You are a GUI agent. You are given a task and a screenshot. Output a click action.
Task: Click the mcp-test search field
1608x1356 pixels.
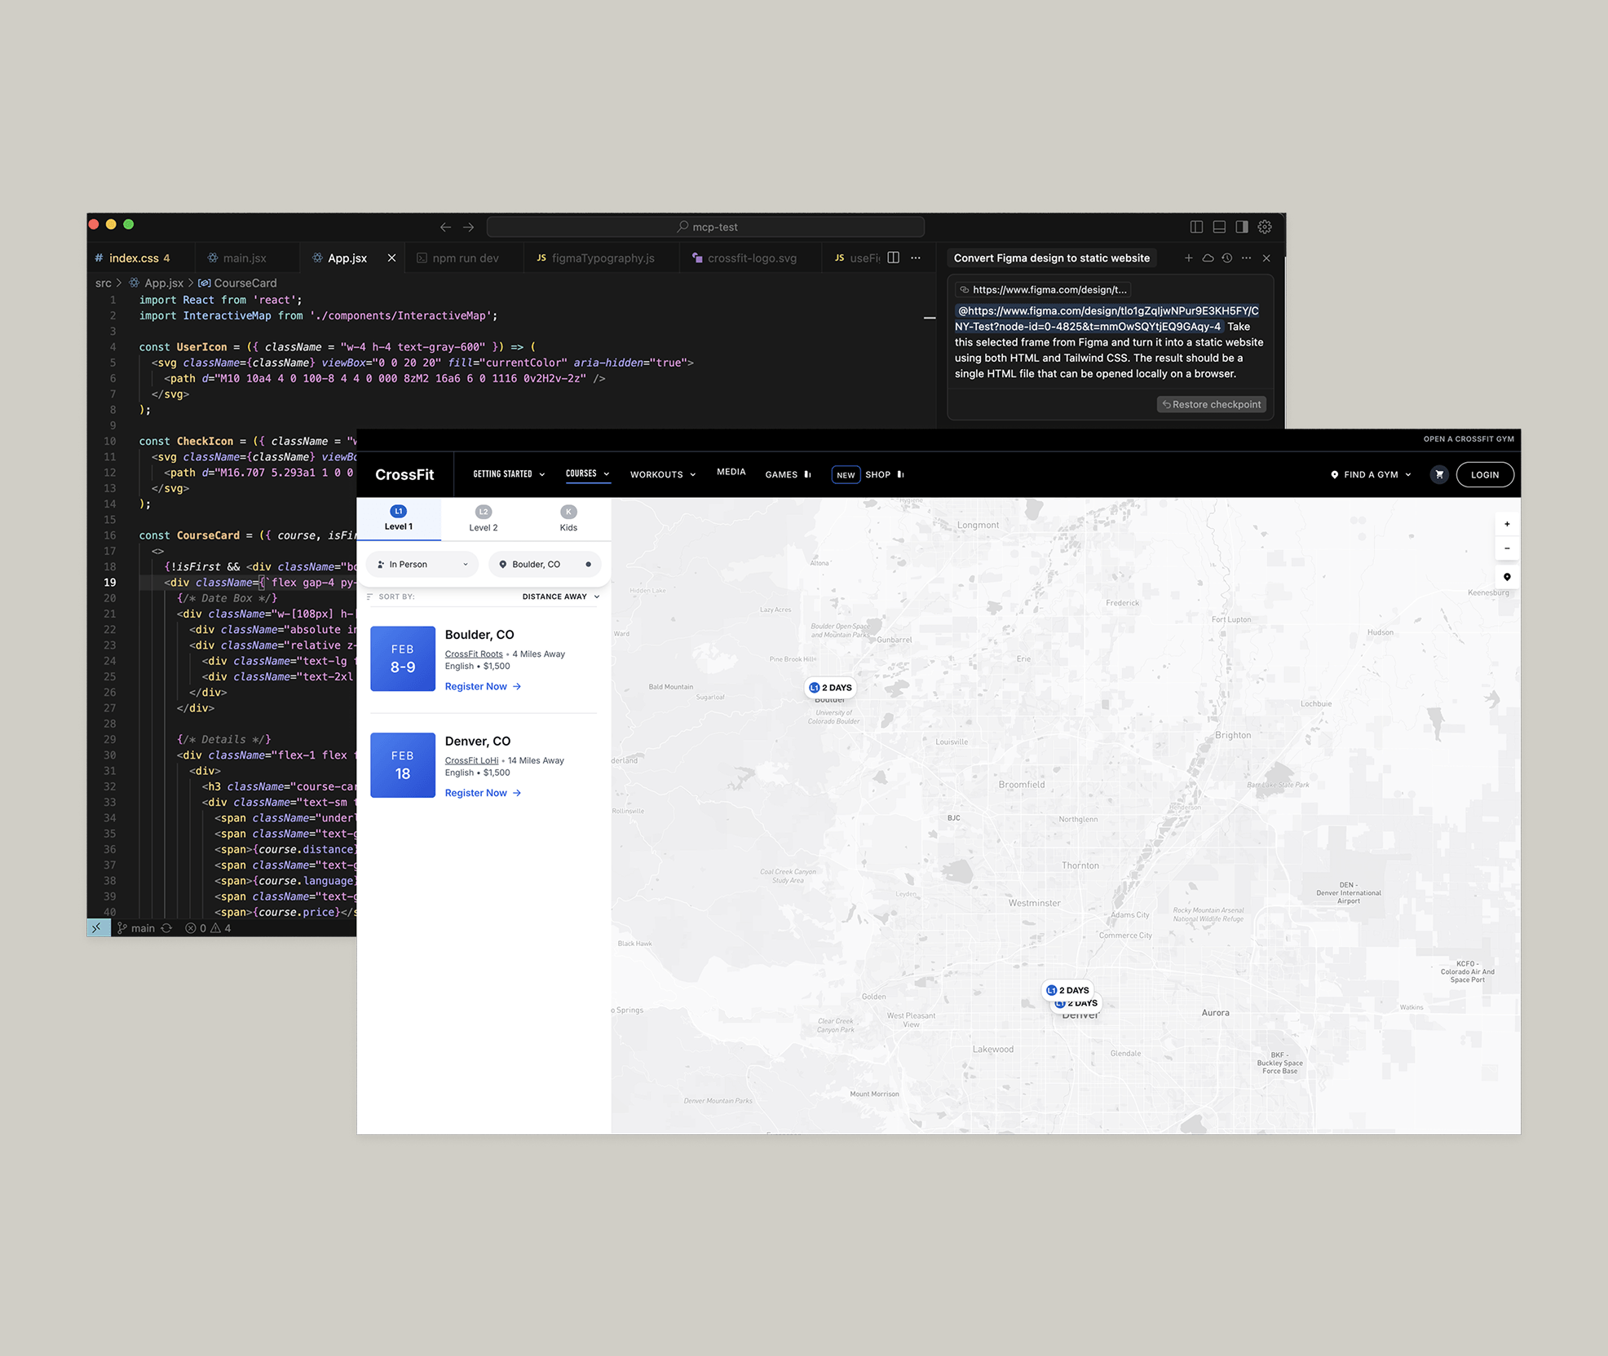tap(705, 227)
